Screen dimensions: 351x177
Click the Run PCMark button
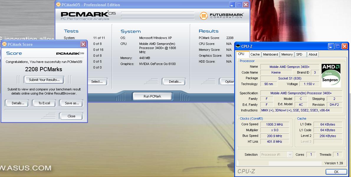point(152,96)
